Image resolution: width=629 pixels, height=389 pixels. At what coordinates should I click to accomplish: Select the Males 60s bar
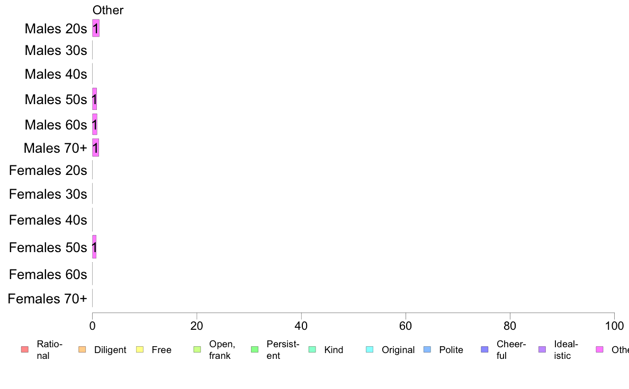(x=95, y=125)
